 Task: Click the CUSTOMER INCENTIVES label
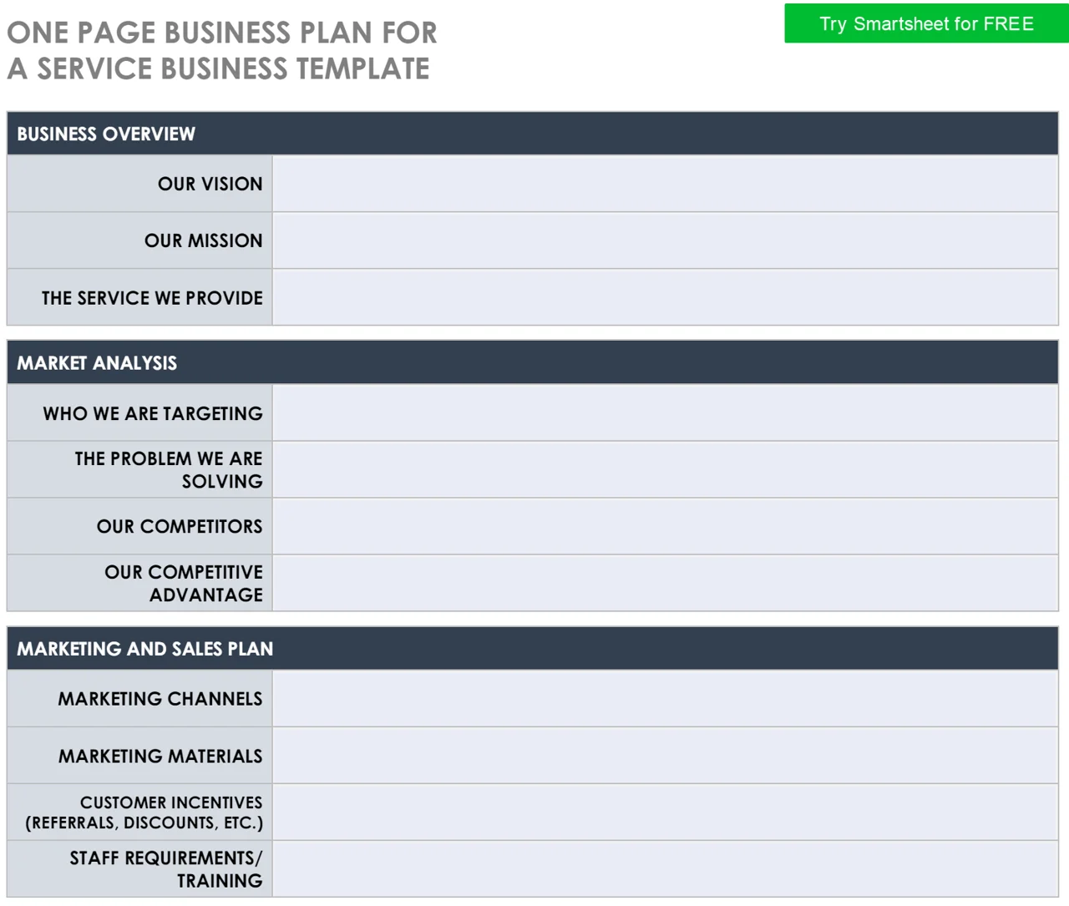(144, 812)
